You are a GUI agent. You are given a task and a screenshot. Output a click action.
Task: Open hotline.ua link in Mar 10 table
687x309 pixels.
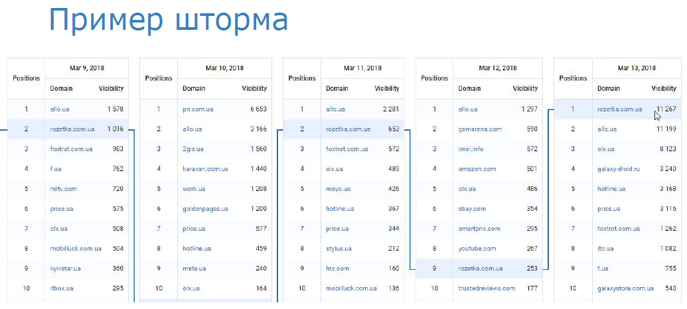(196, 248)
